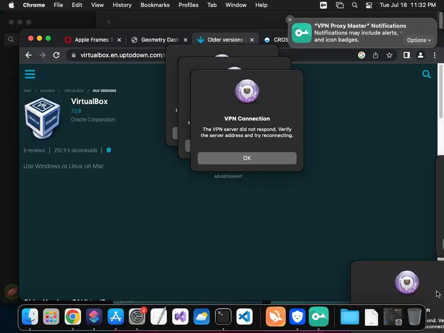Screen dimensions: 444x333
Task: Click the blue security shield badge
Action: [109, 150]
